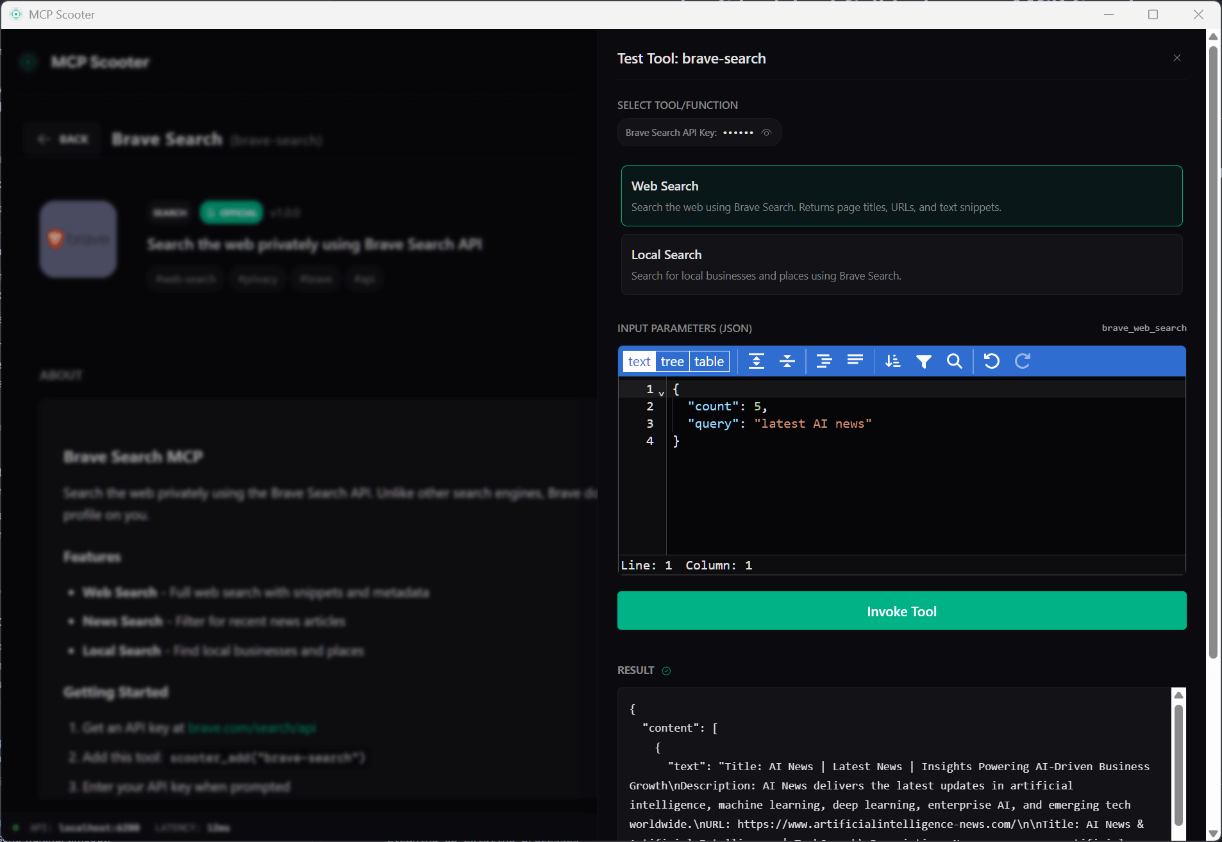1222x842 pixels.
Task: Select the Web Search function card
Action: click(x=901, y=196)
